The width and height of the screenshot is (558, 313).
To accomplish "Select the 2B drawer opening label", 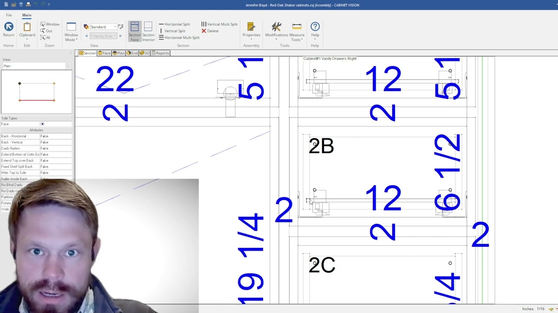I will click(x=321, y=146).
